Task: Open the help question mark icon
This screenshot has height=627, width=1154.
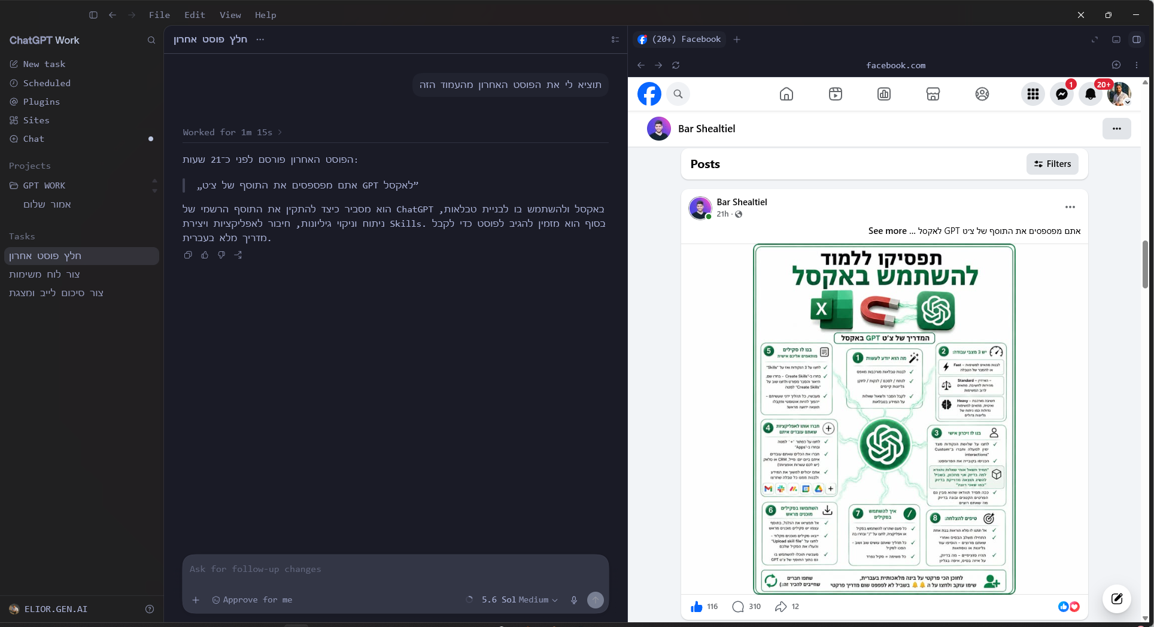Action: 150,609
